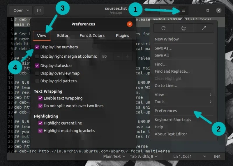The image size is (233, 166).
Task: Select About Text Editor menu item
Action: tap(183, 134)
